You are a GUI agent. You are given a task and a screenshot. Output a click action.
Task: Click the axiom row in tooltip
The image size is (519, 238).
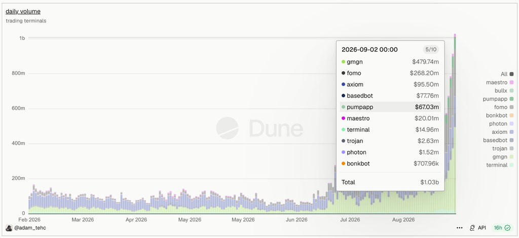390,84
